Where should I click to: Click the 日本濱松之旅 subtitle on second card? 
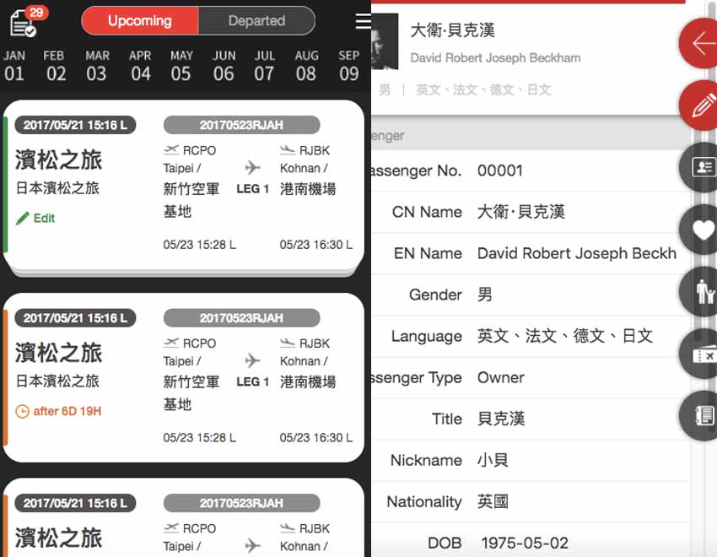pyautogui.click(x=57, y=381)
